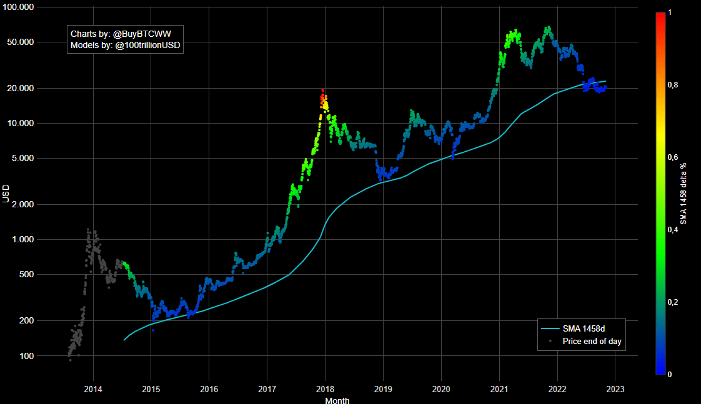
Task: Click the 2020 x-axis label
Action: tap(441, 389)
